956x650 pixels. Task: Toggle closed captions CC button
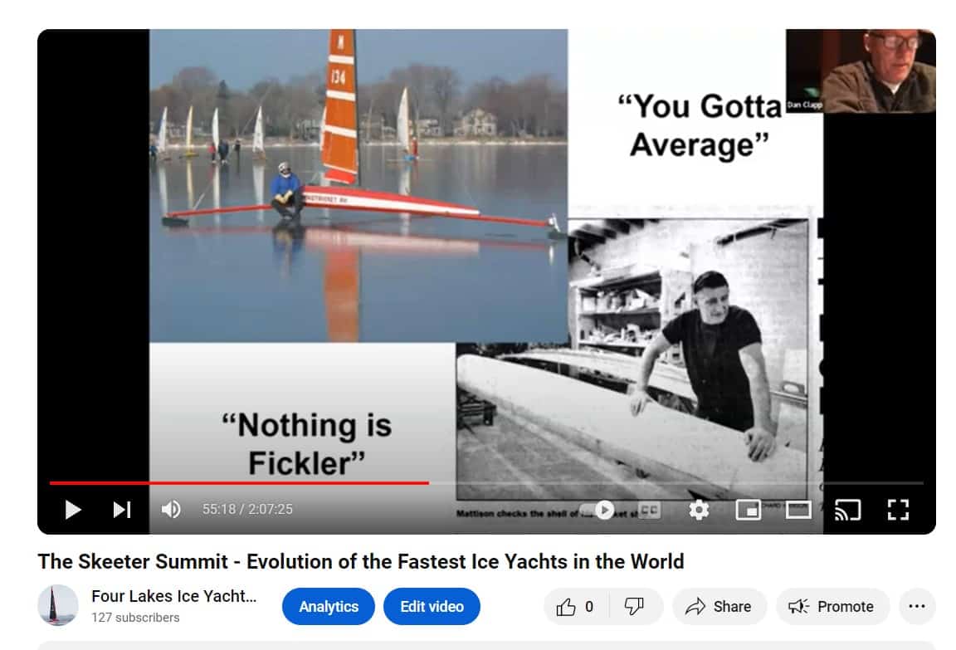[x=649, y=510]
